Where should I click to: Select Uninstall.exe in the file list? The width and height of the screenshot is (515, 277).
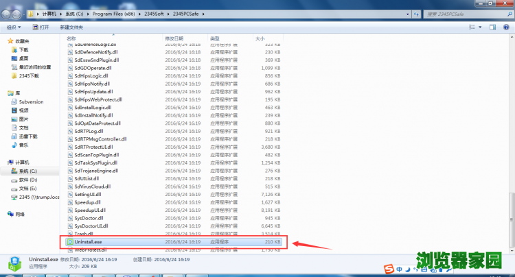[x=88, y=241]
